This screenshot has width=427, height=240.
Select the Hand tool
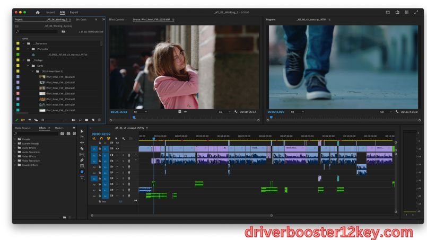coord(82,172)
